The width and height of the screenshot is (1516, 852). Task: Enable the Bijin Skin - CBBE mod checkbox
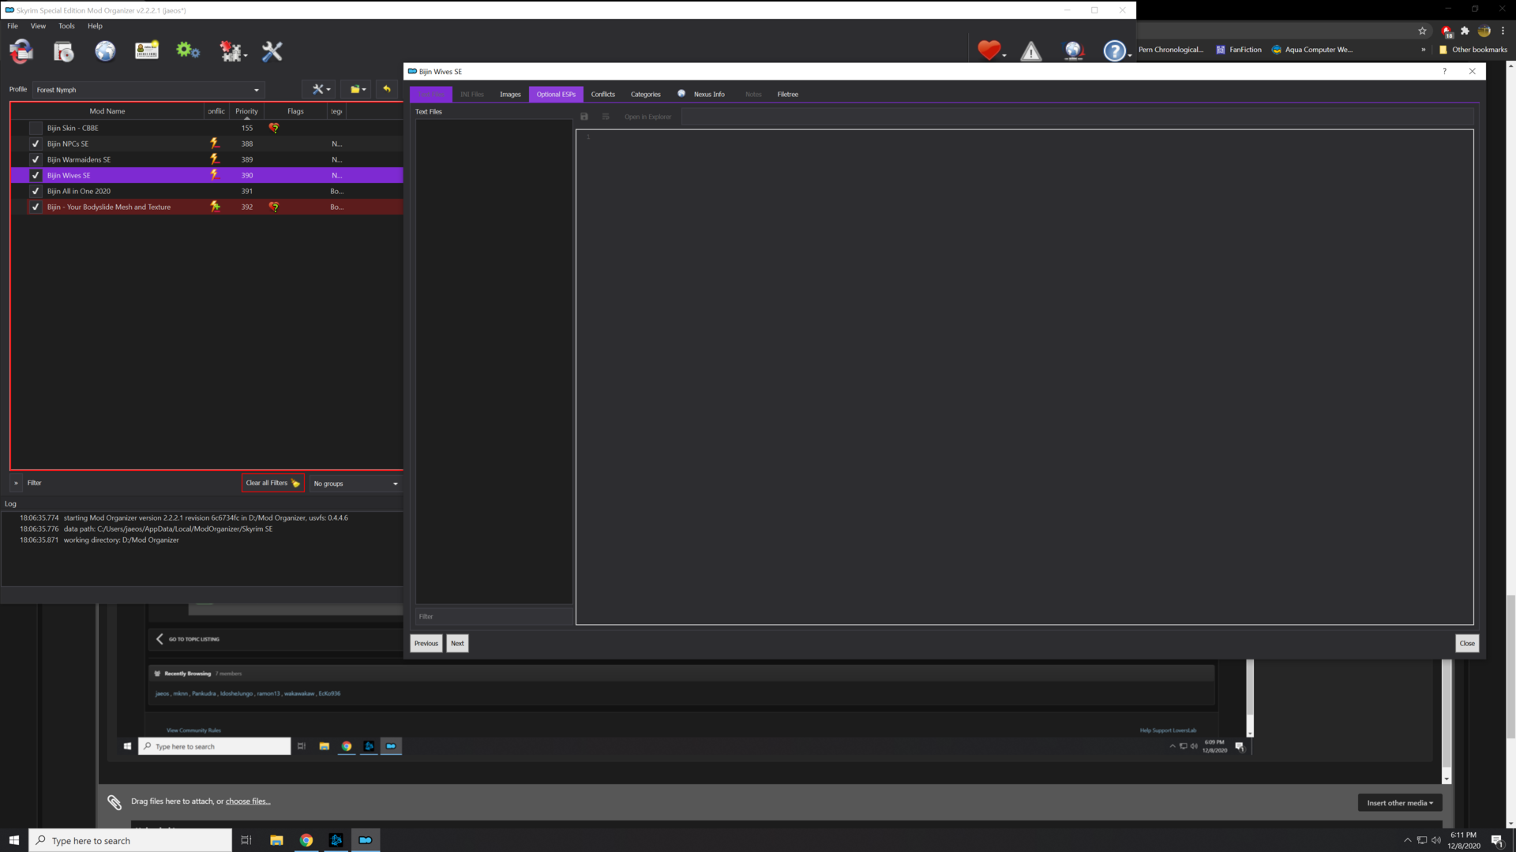[36, 128]
